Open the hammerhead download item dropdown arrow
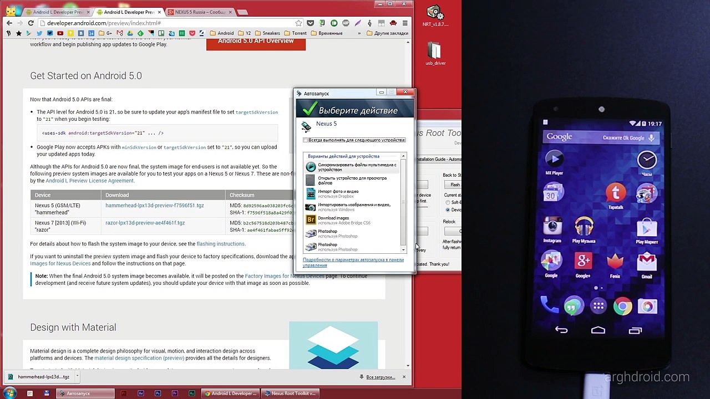710x399 pixels. pyautogui.click(x=77, y=377)
